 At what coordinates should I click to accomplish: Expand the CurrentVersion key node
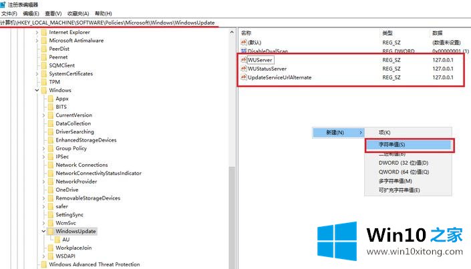(43, 115)
